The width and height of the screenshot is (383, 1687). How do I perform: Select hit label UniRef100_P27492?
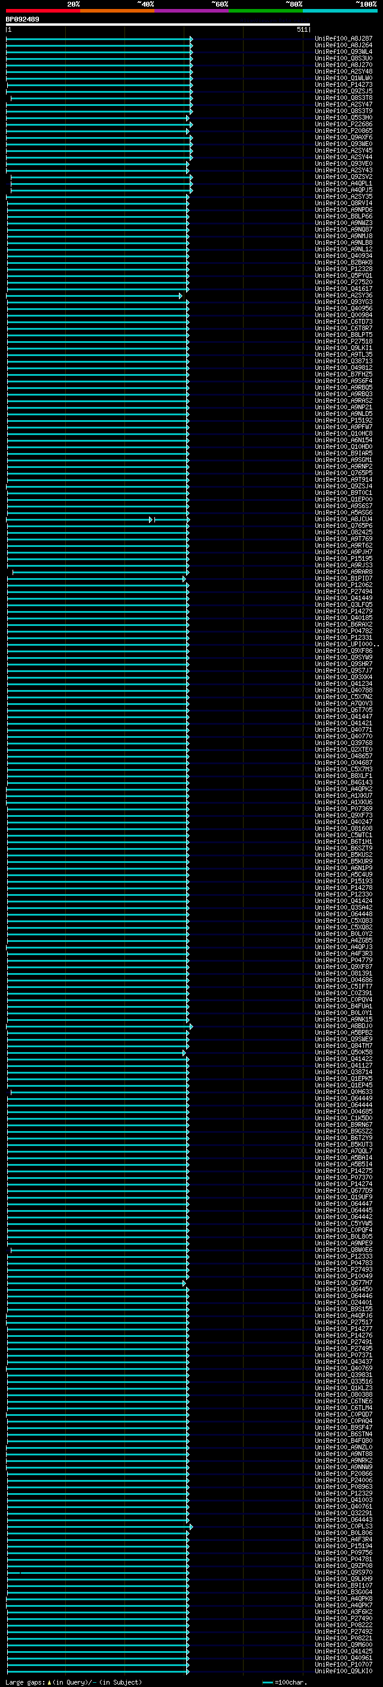click(x=343, y=1631)
